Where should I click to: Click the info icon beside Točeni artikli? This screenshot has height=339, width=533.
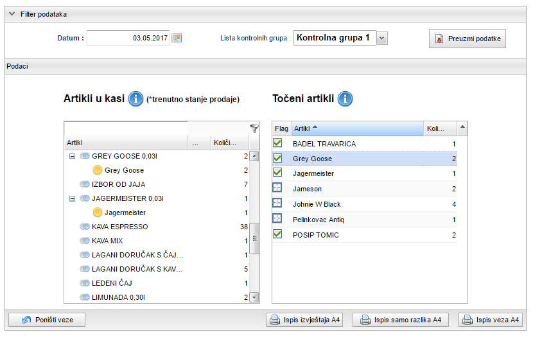point(345,99)
